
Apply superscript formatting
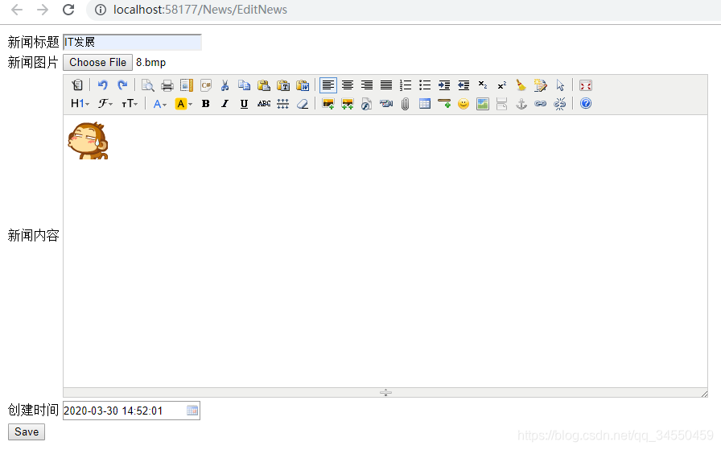(x=501, y=85)
